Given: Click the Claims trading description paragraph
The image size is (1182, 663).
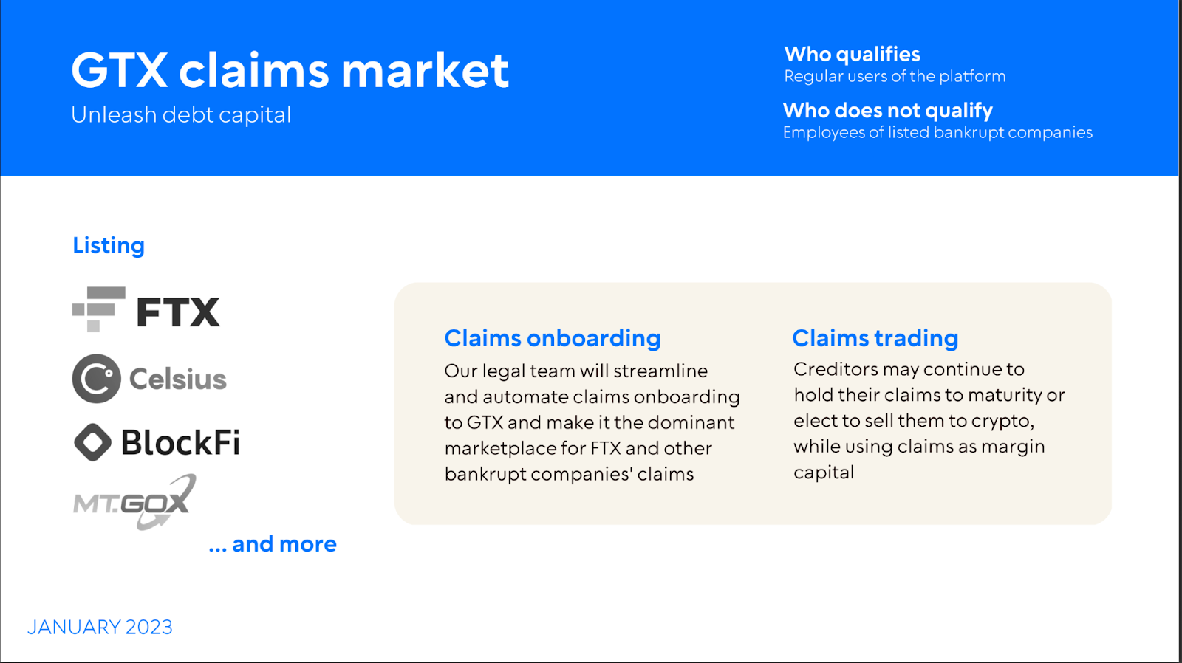Looking at the screenshot, I should point(929,421).
